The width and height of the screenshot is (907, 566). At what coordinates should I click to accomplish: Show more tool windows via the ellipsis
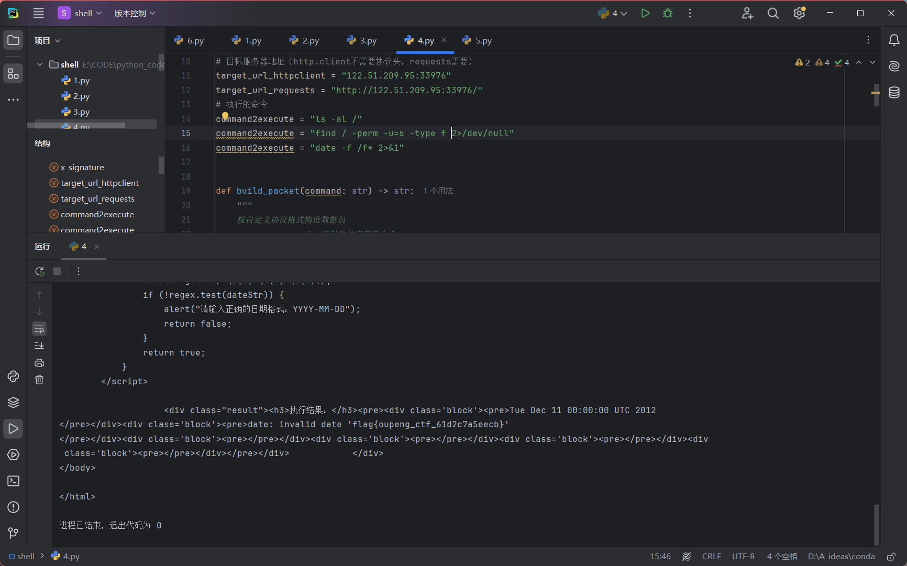click(14, 99)
